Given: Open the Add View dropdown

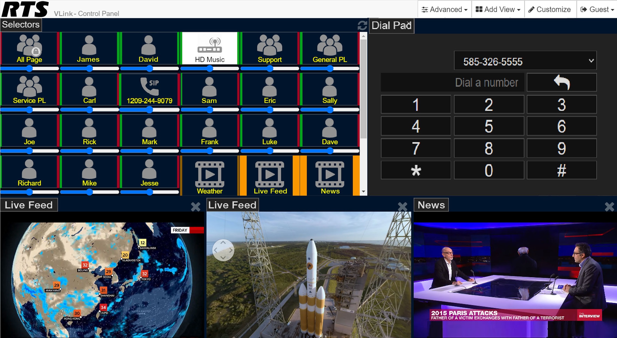Looking at the screenshot, I should tap(498, 10).
